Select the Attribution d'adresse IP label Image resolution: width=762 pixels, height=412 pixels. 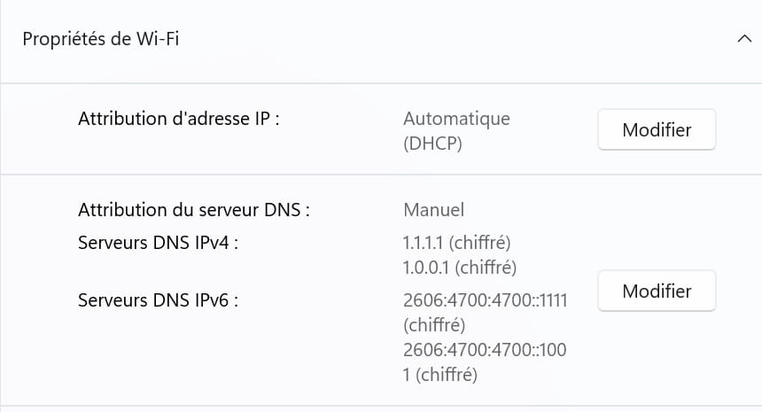(x=179, y=119)
